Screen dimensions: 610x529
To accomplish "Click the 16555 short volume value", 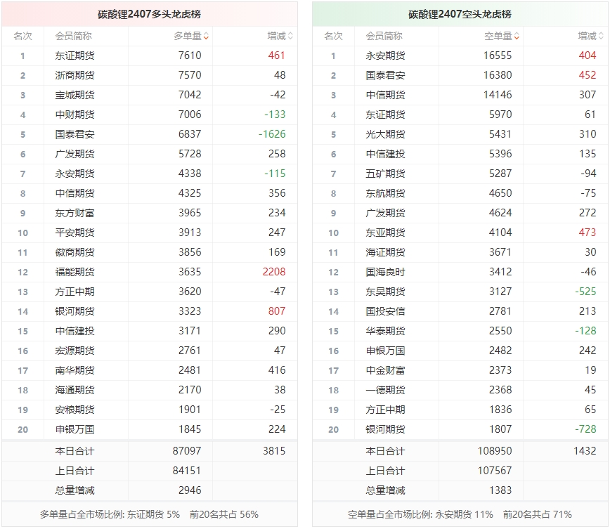I will coord(498,55).
